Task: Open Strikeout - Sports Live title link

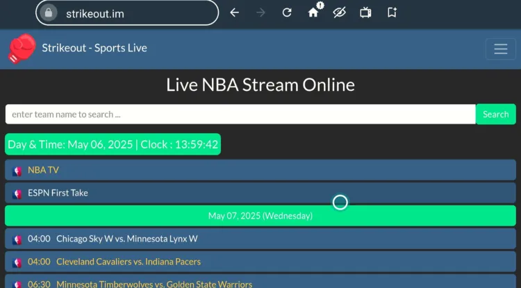Action: point(94,48)
